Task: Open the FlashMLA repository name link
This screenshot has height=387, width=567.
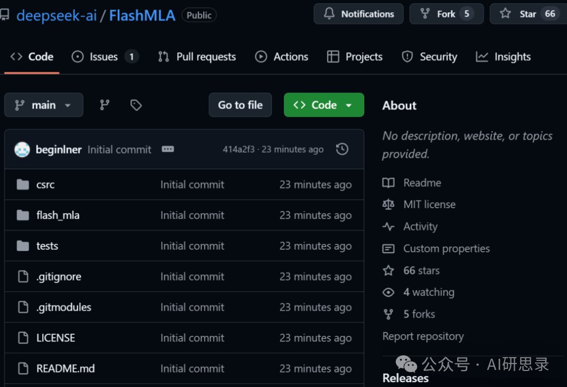Action: [x=142, y=15]
